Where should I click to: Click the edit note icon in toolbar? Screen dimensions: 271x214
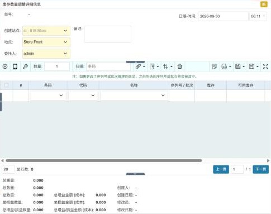point(215,66)
